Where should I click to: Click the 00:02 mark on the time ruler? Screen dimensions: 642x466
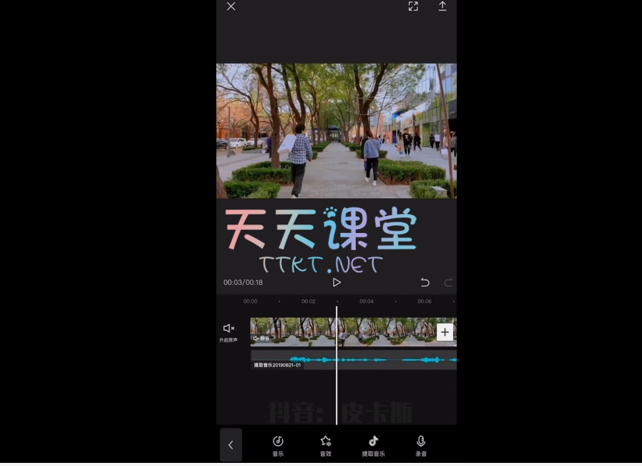[x=309, y=301]
